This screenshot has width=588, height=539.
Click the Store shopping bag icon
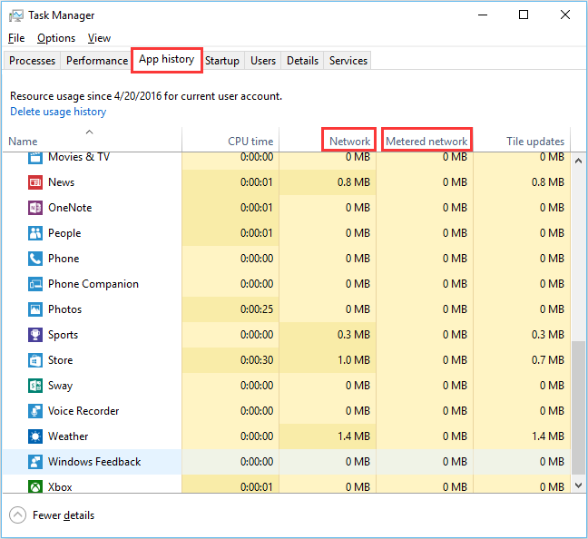(x=35, y=360)
